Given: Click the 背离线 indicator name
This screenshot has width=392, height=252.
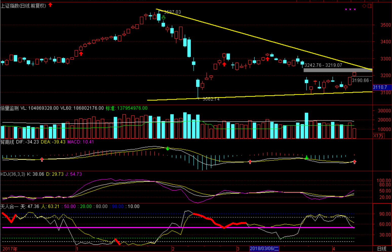Looking at the screenshot, I should pos(7,142).
